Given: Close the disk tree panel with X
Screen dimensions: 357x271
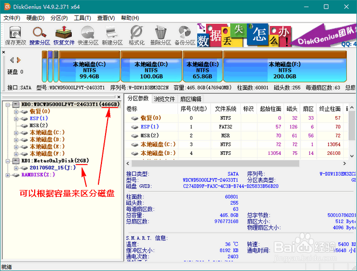Looking at the screenshot, I should pyautogui.click(x=119, y=97).
